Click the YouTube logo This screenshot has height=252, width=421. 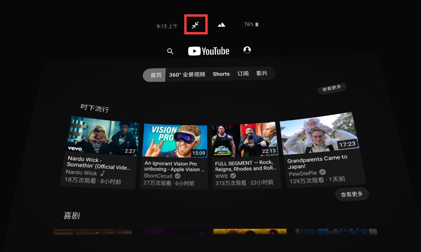209,51
